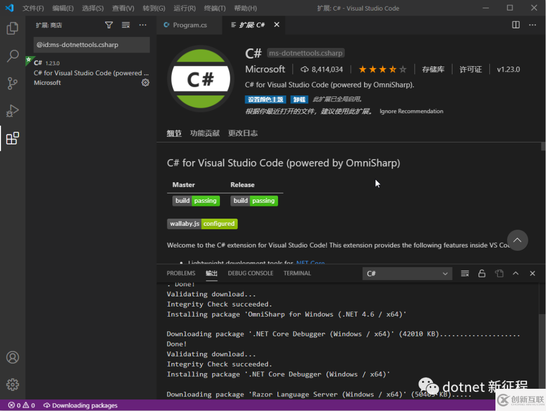Toggle the output scroll lock
This screenshot has height=411, width=546.
(x=482, y=273)
